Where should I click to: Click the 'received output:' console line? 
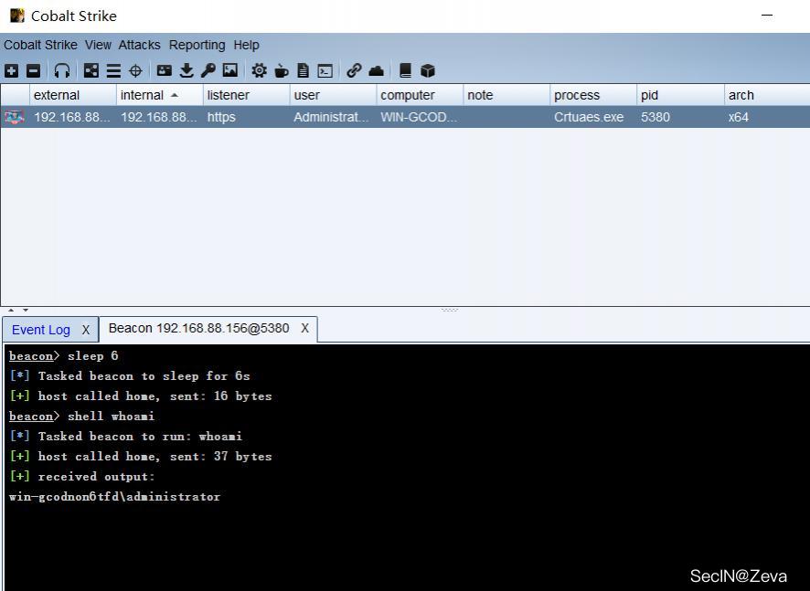point(82,477)
